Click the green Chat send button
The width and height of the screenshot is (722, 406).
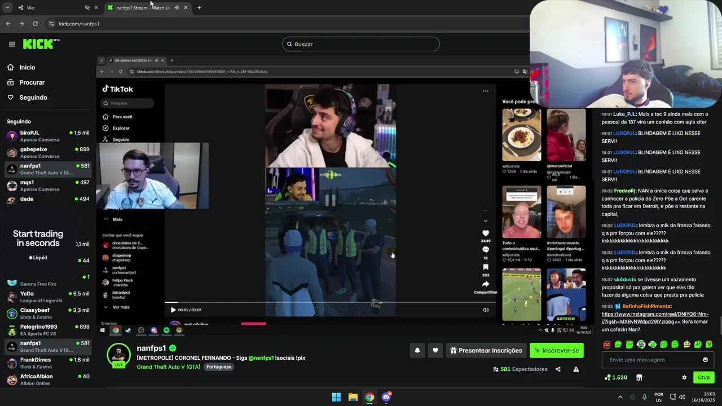pos(704,377)
